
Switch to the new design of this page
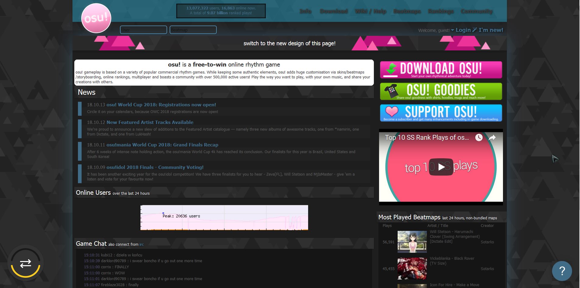(289, 43)
